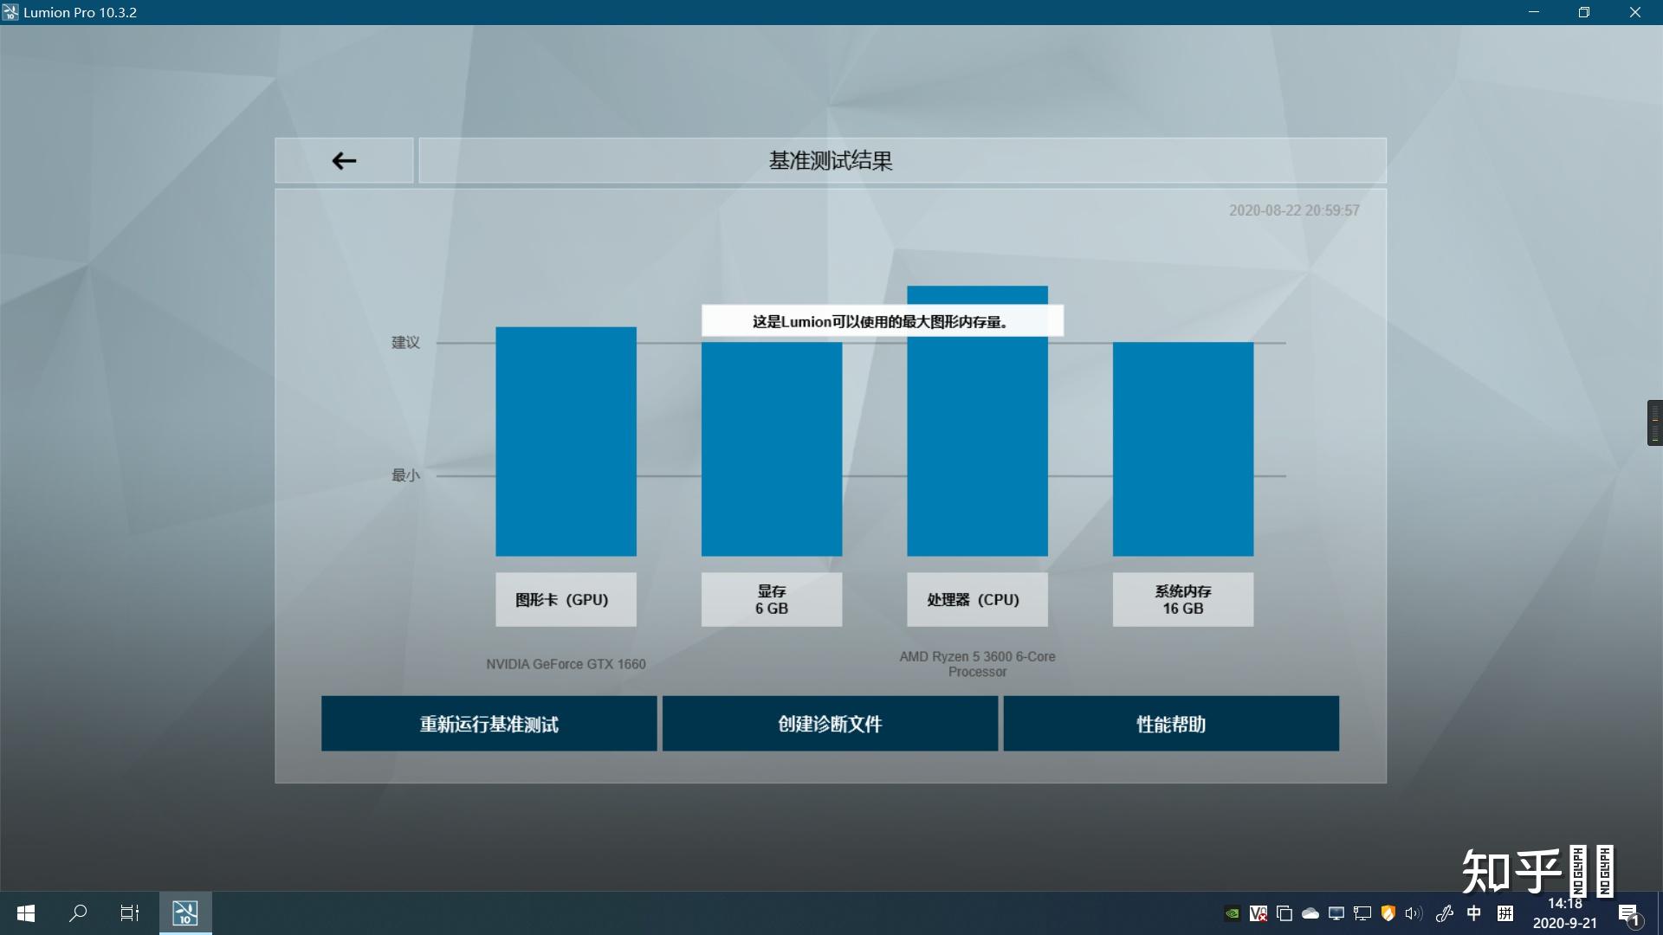1663x935 pixels.
Task: Switch the 中 input language indicator
Action: [x=1474, y=913]
